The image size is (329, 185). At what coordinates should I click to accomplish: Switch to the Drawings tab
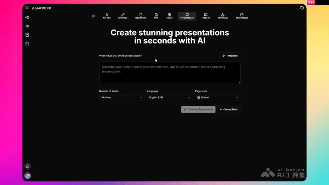click(x=123, y=16)
